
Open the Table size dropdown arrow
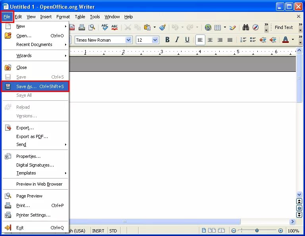click(225, 27)
